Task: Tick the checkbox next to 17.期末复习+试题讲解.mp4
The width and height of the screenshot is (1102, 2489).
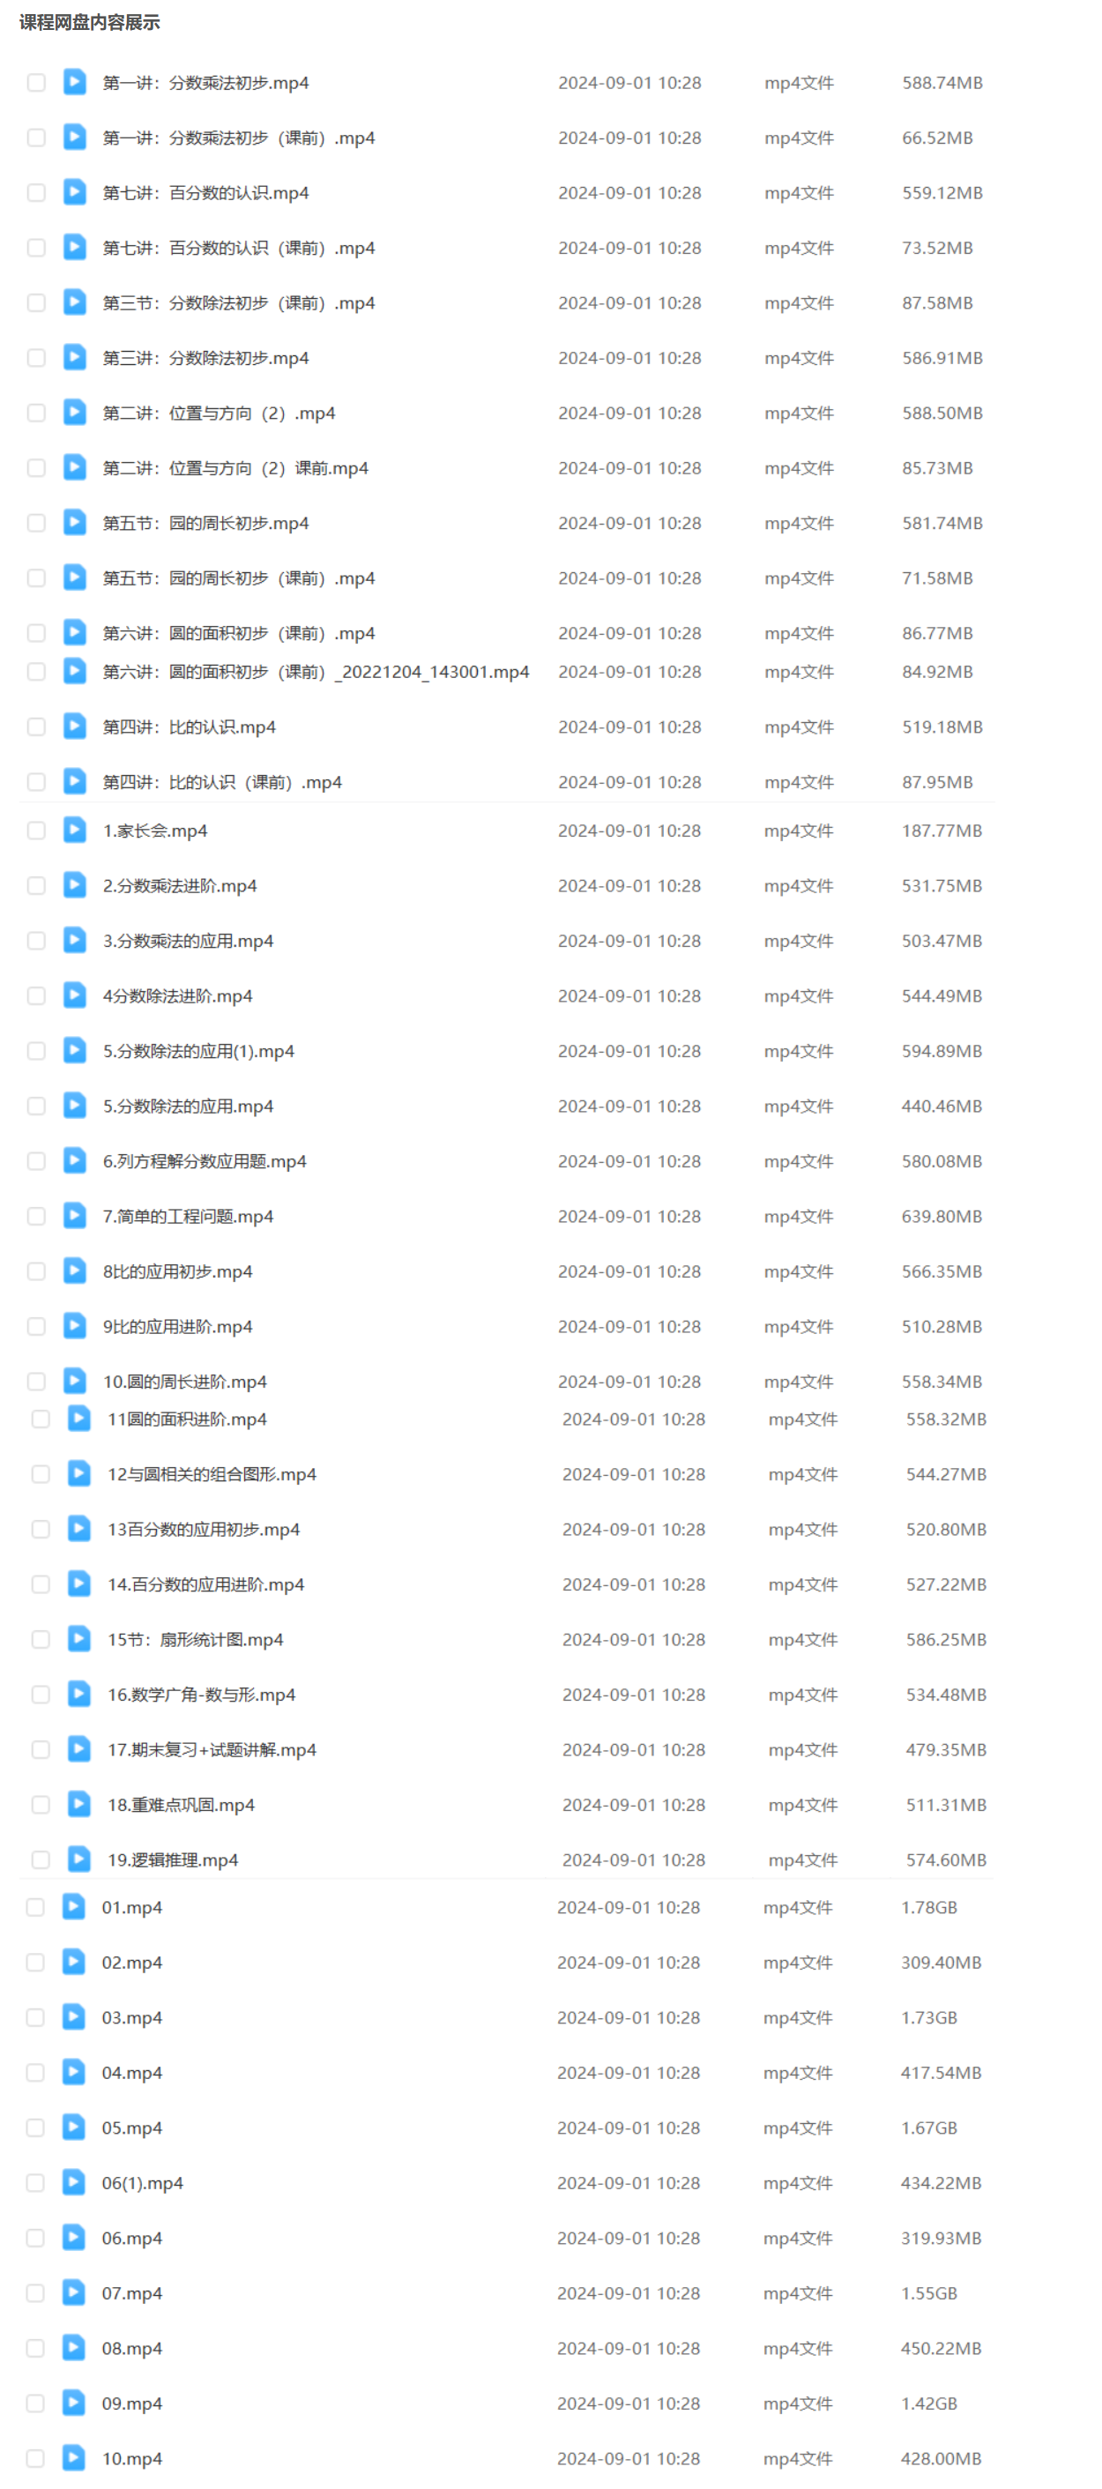Action: (x=41, y=1749)
